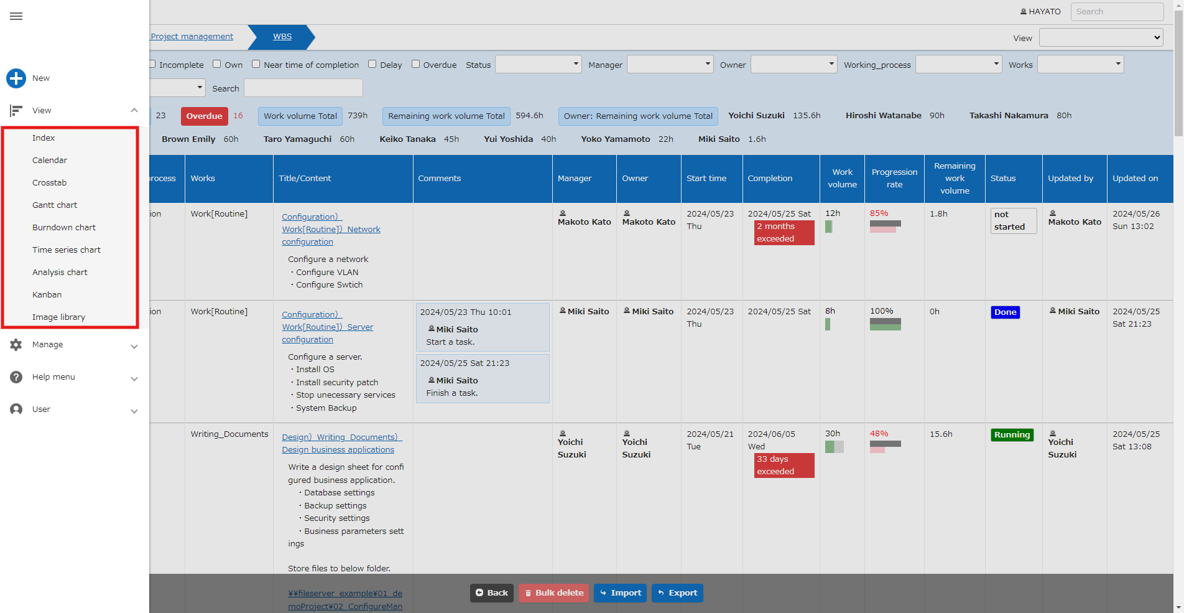This screenshot has width=1184, height=613.
Task: Click the user icon beside HAYATO
Action: pos(1024,12)
